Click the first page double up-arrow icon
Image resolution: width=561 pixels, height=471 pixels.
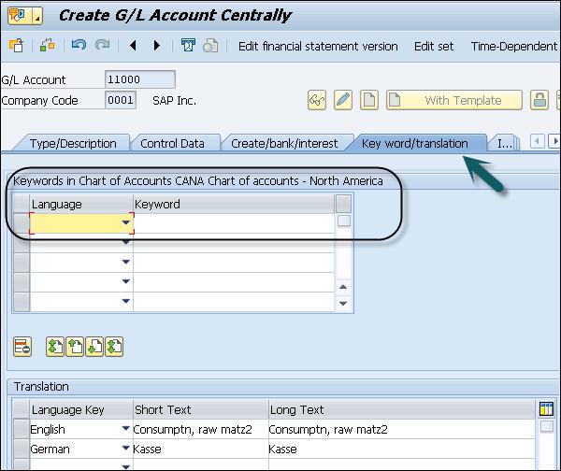[x=55, y=347]
